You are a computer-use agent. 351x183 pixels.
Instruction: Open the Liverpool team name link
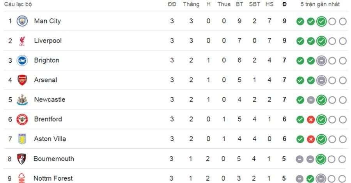48,40
